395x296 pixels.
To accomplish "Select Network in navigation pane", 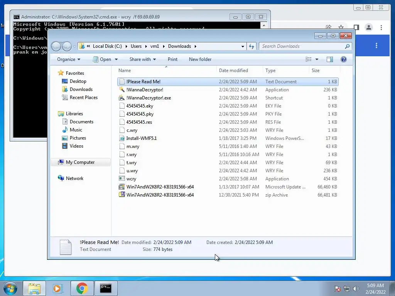I will pyautogui.click(x=74, y=178).
